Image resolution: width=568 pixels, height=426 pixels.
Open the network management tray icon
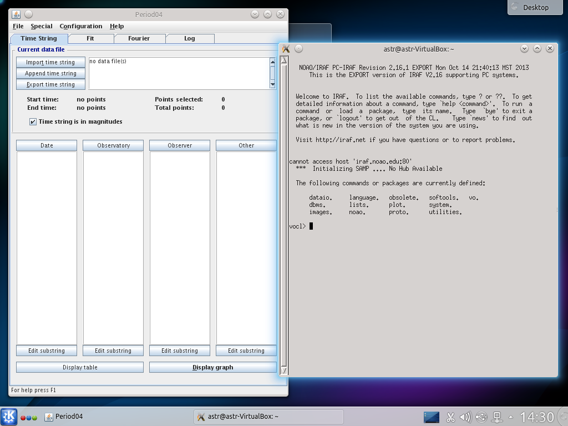tap(496, 417)
